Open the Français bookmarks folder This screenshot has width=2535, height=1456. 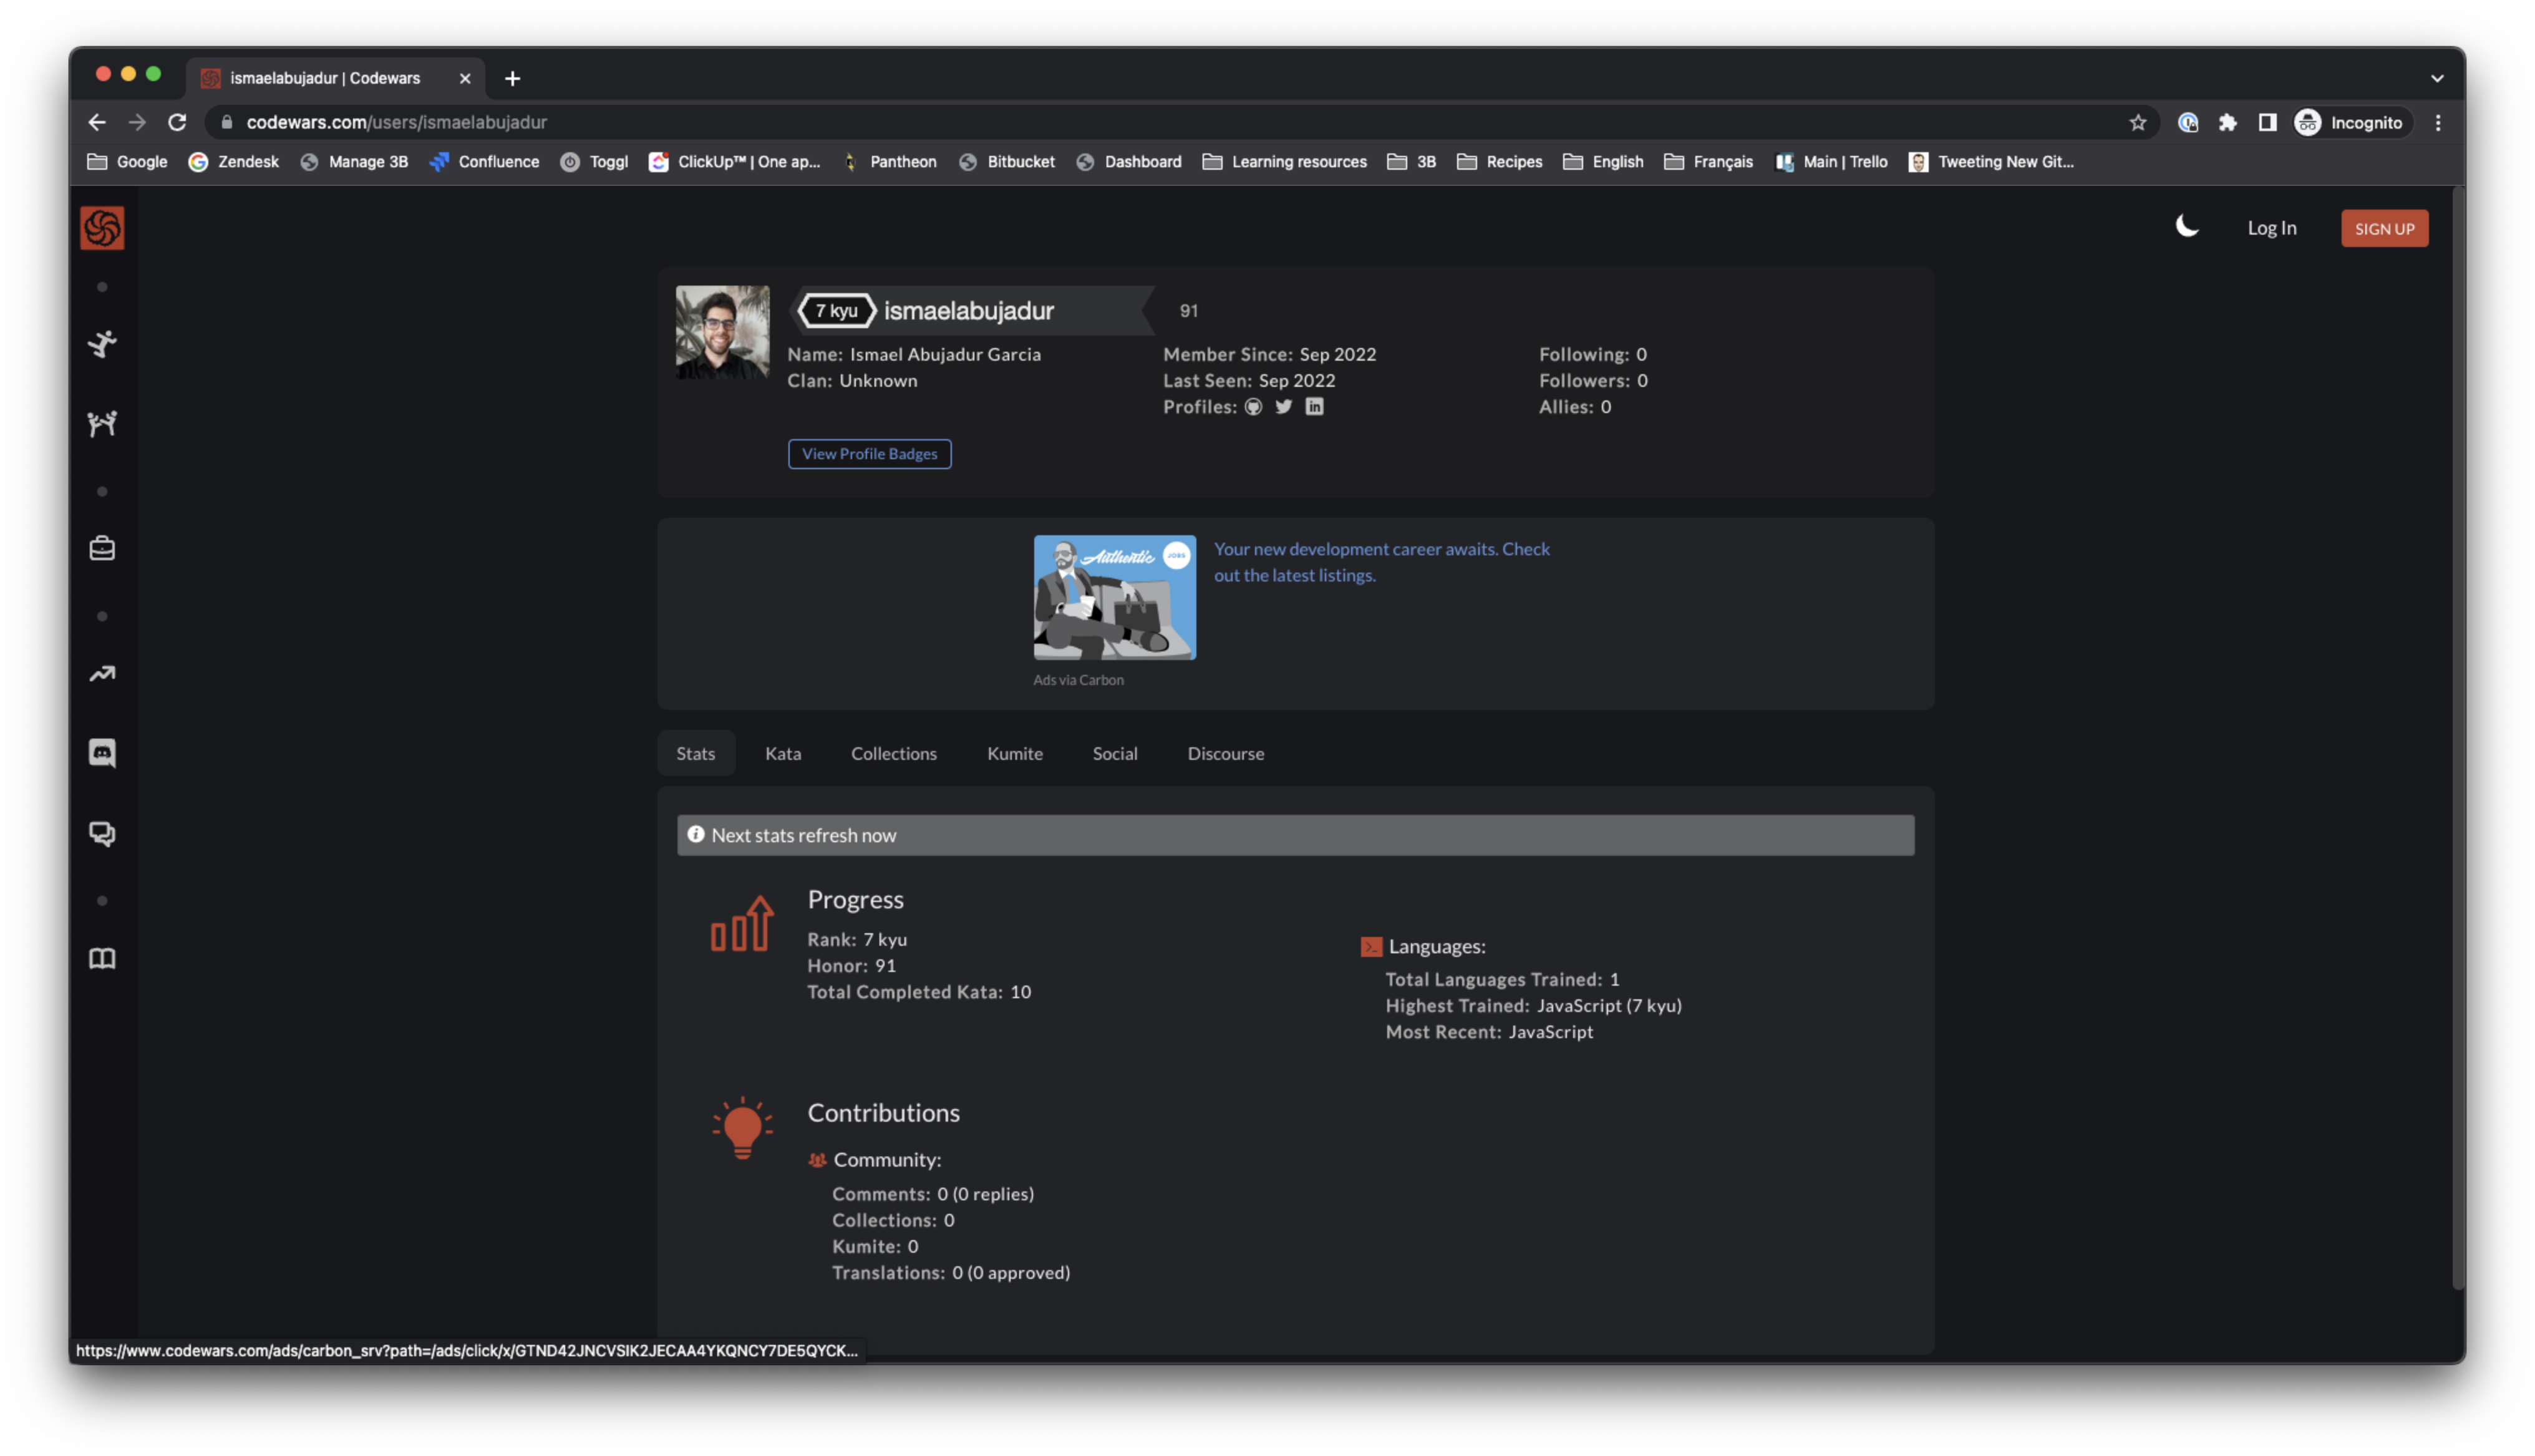1709,162
